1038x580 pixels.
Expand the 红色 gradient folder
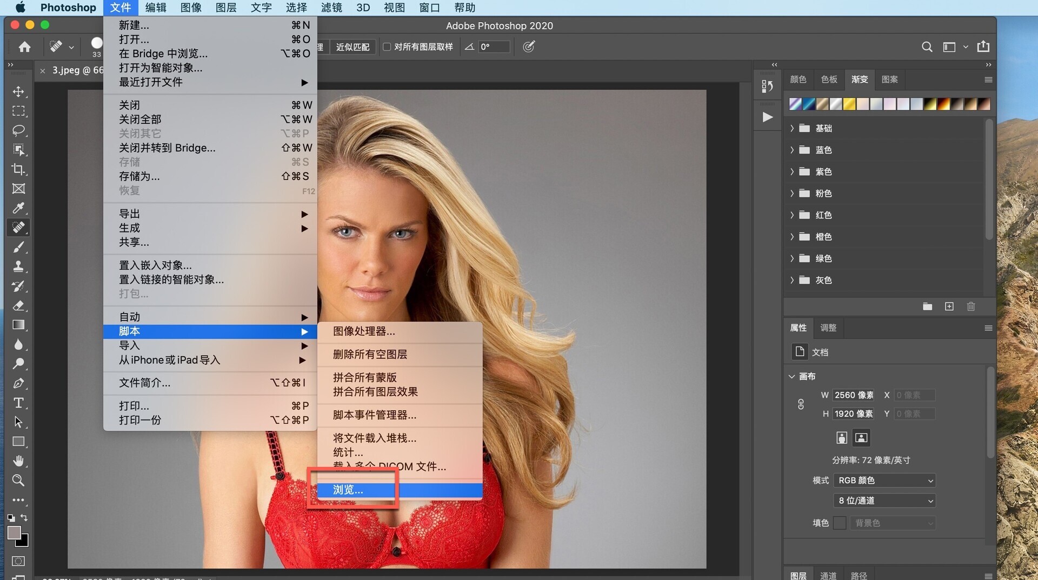(x=792, y=215)
